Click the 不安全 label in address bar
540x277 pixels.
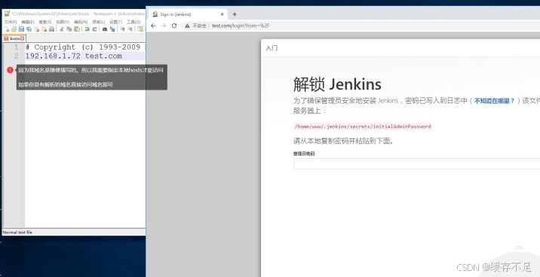(x=198, y=26)
